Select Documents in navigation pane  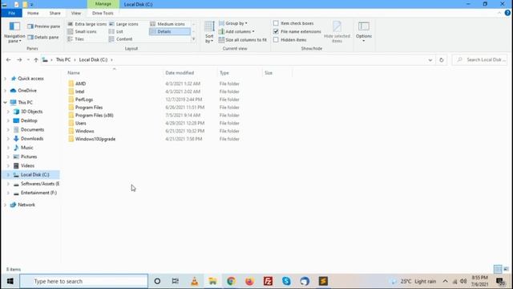coord(32,130)
